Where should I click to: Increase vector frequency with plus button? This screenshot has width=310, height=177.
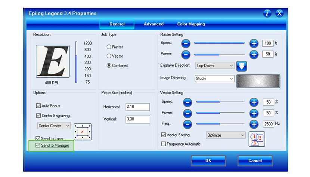coord(254,123)
